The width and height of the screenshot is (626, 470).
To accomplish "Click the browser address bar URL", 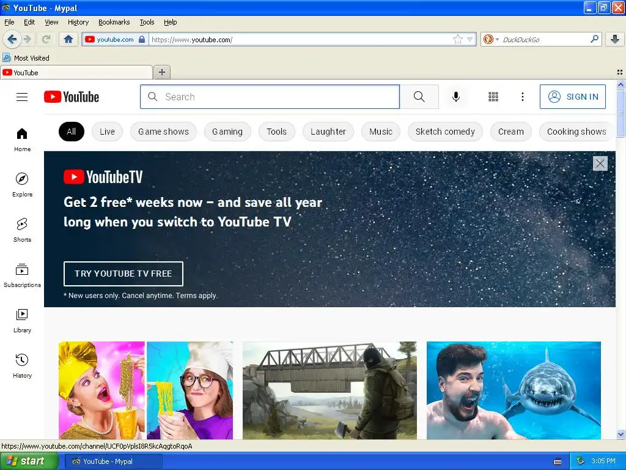I will coord(301,40).
